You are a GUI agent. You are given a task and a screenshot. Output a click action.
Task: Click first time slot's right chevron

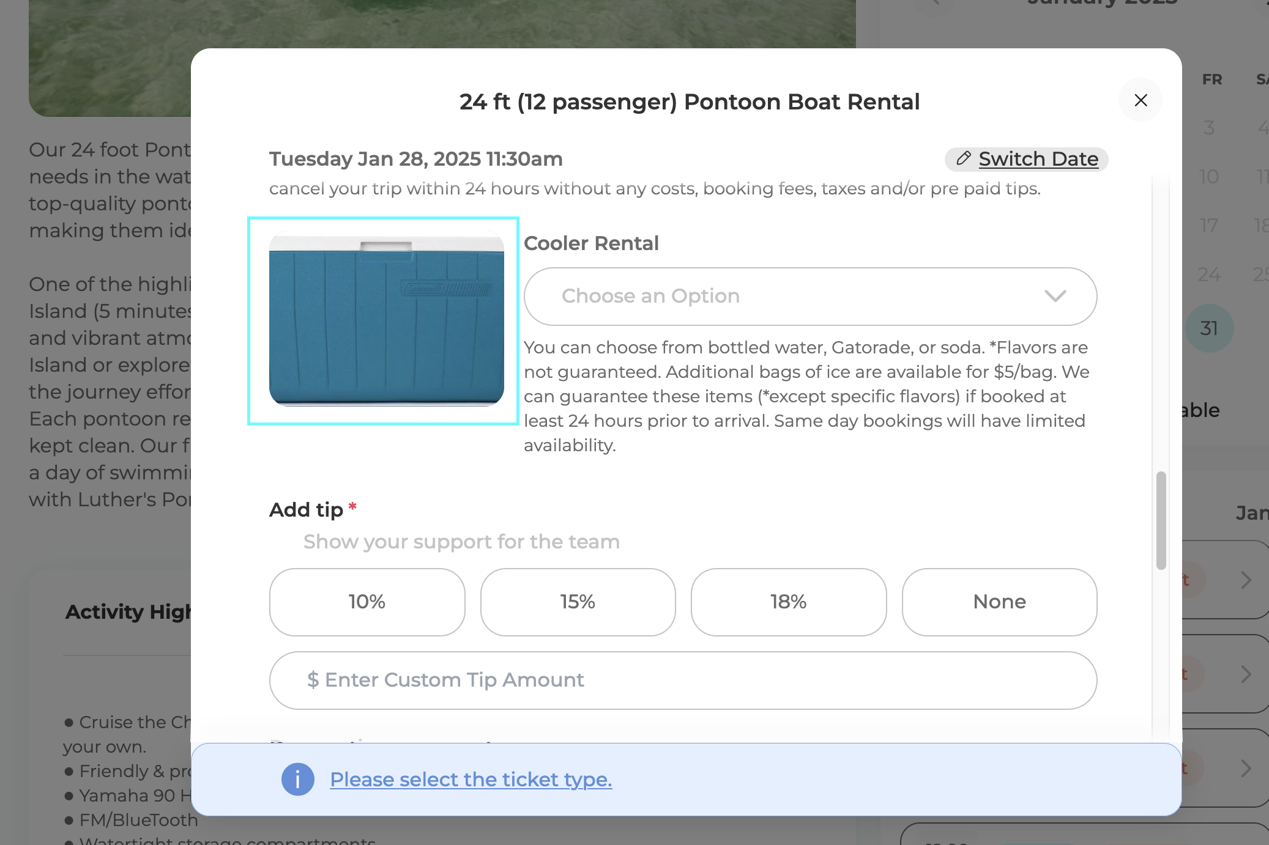tap(1246, 580)
